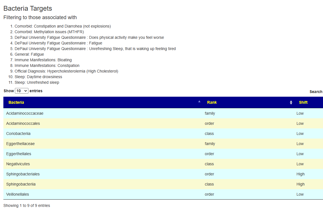Open the Show entries dropdown
323x208 pixels.
22,91
